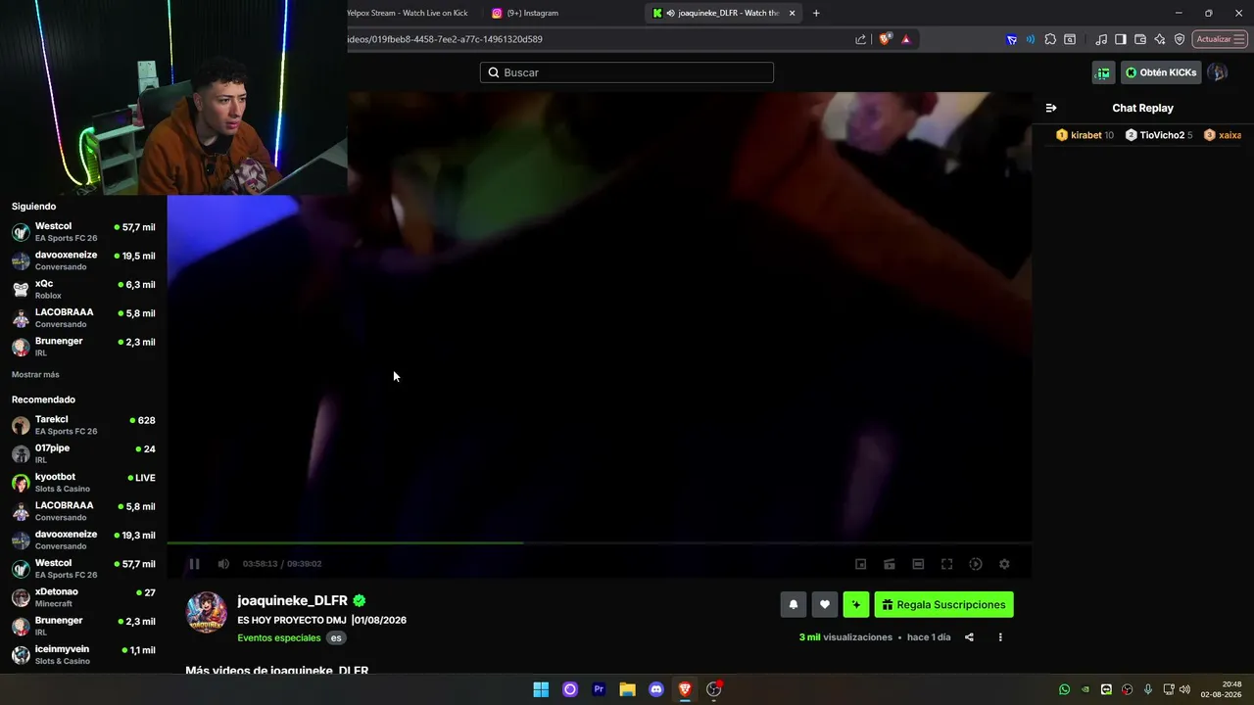The height and width of the screenshot is (705, 1254).
Task: Pause the video playback
Action: click(x=194, y=564)
